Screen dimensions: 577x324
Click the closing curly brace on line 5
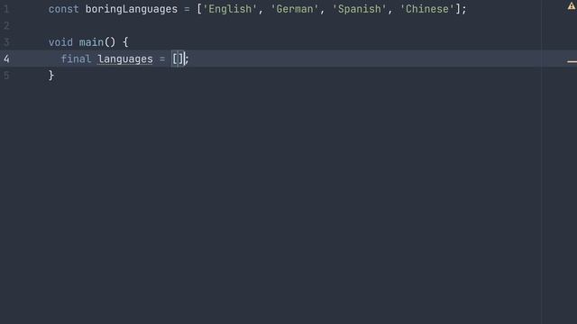[x=51, y=76]
